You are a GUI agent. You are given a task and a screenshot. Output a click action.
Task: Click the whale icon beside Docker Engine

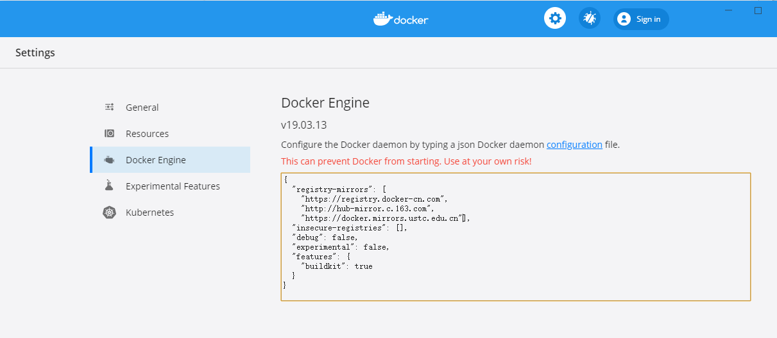[110, 160]
